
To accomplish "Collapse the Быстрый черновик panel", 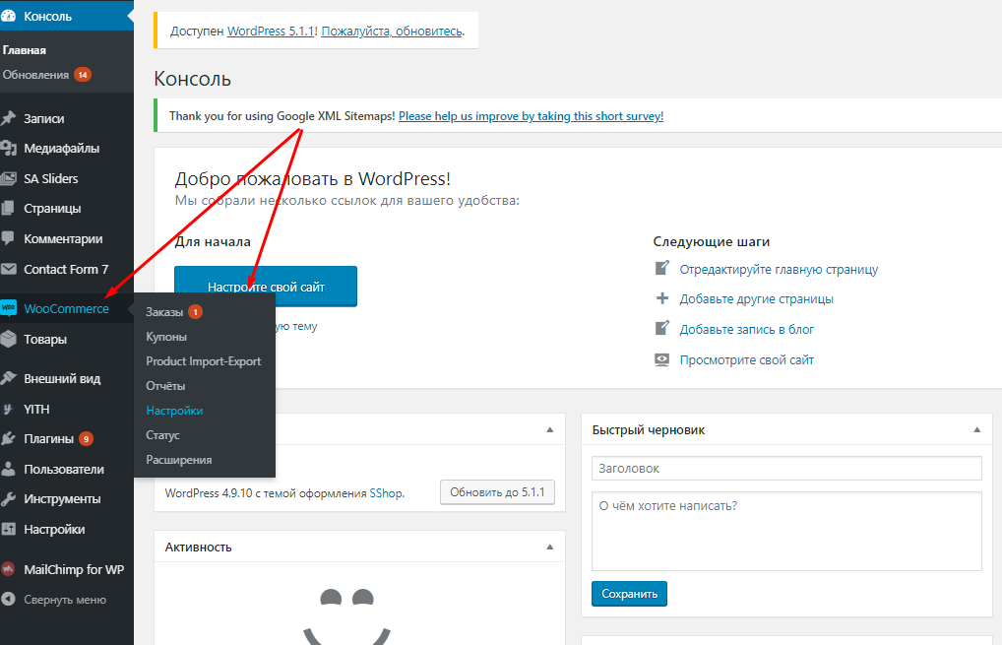I will [976, 429].
